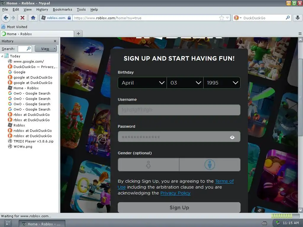Open a new tab with plus button

coord(78,34)
